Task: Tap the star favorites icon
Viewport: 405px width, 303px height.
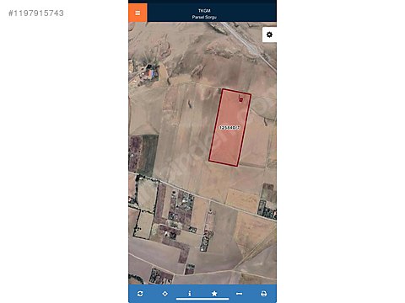Action: [x=214, y=294]
